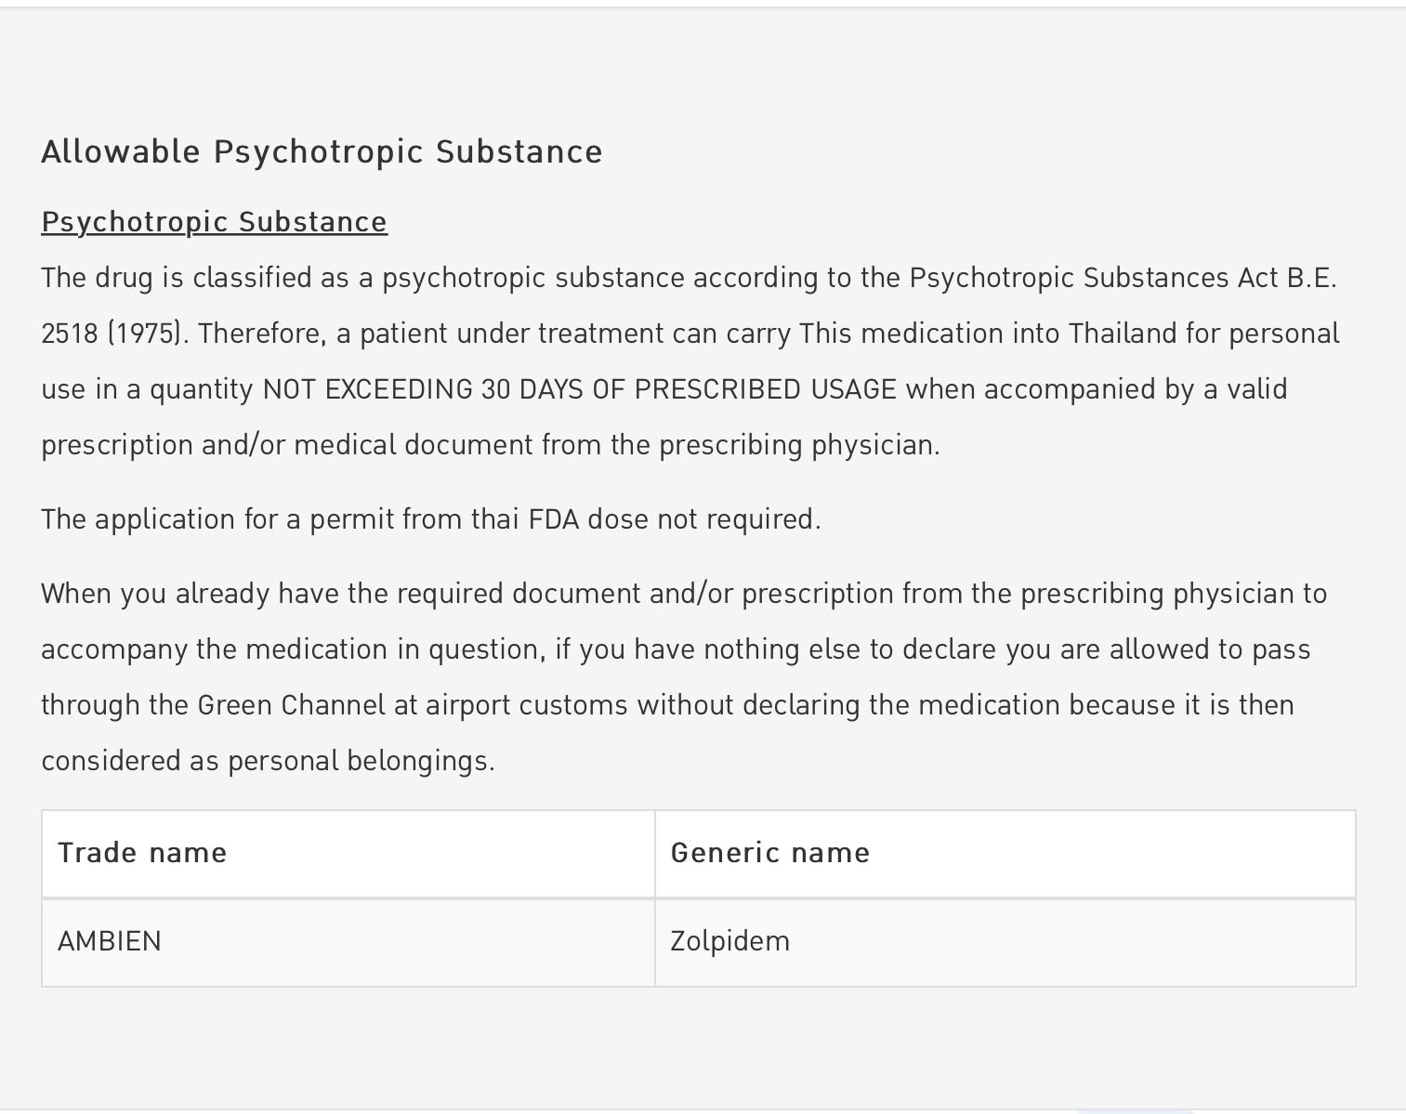Click the Psychotropic Substances Act B.E. text

pyautogui.click(x=1123, y=278)
